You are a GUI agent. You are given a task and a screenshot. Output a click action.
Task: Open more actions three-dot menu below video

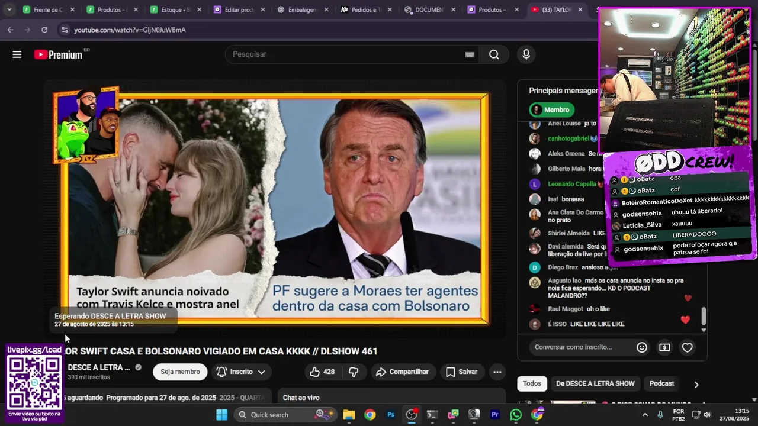tap(497, 372)
